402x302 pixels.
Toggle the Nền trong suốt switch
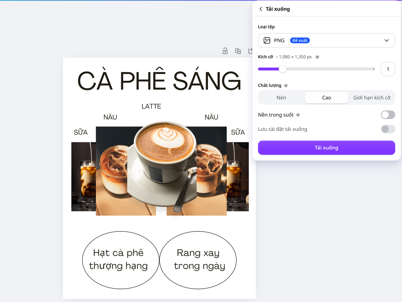tap(388, 115)
